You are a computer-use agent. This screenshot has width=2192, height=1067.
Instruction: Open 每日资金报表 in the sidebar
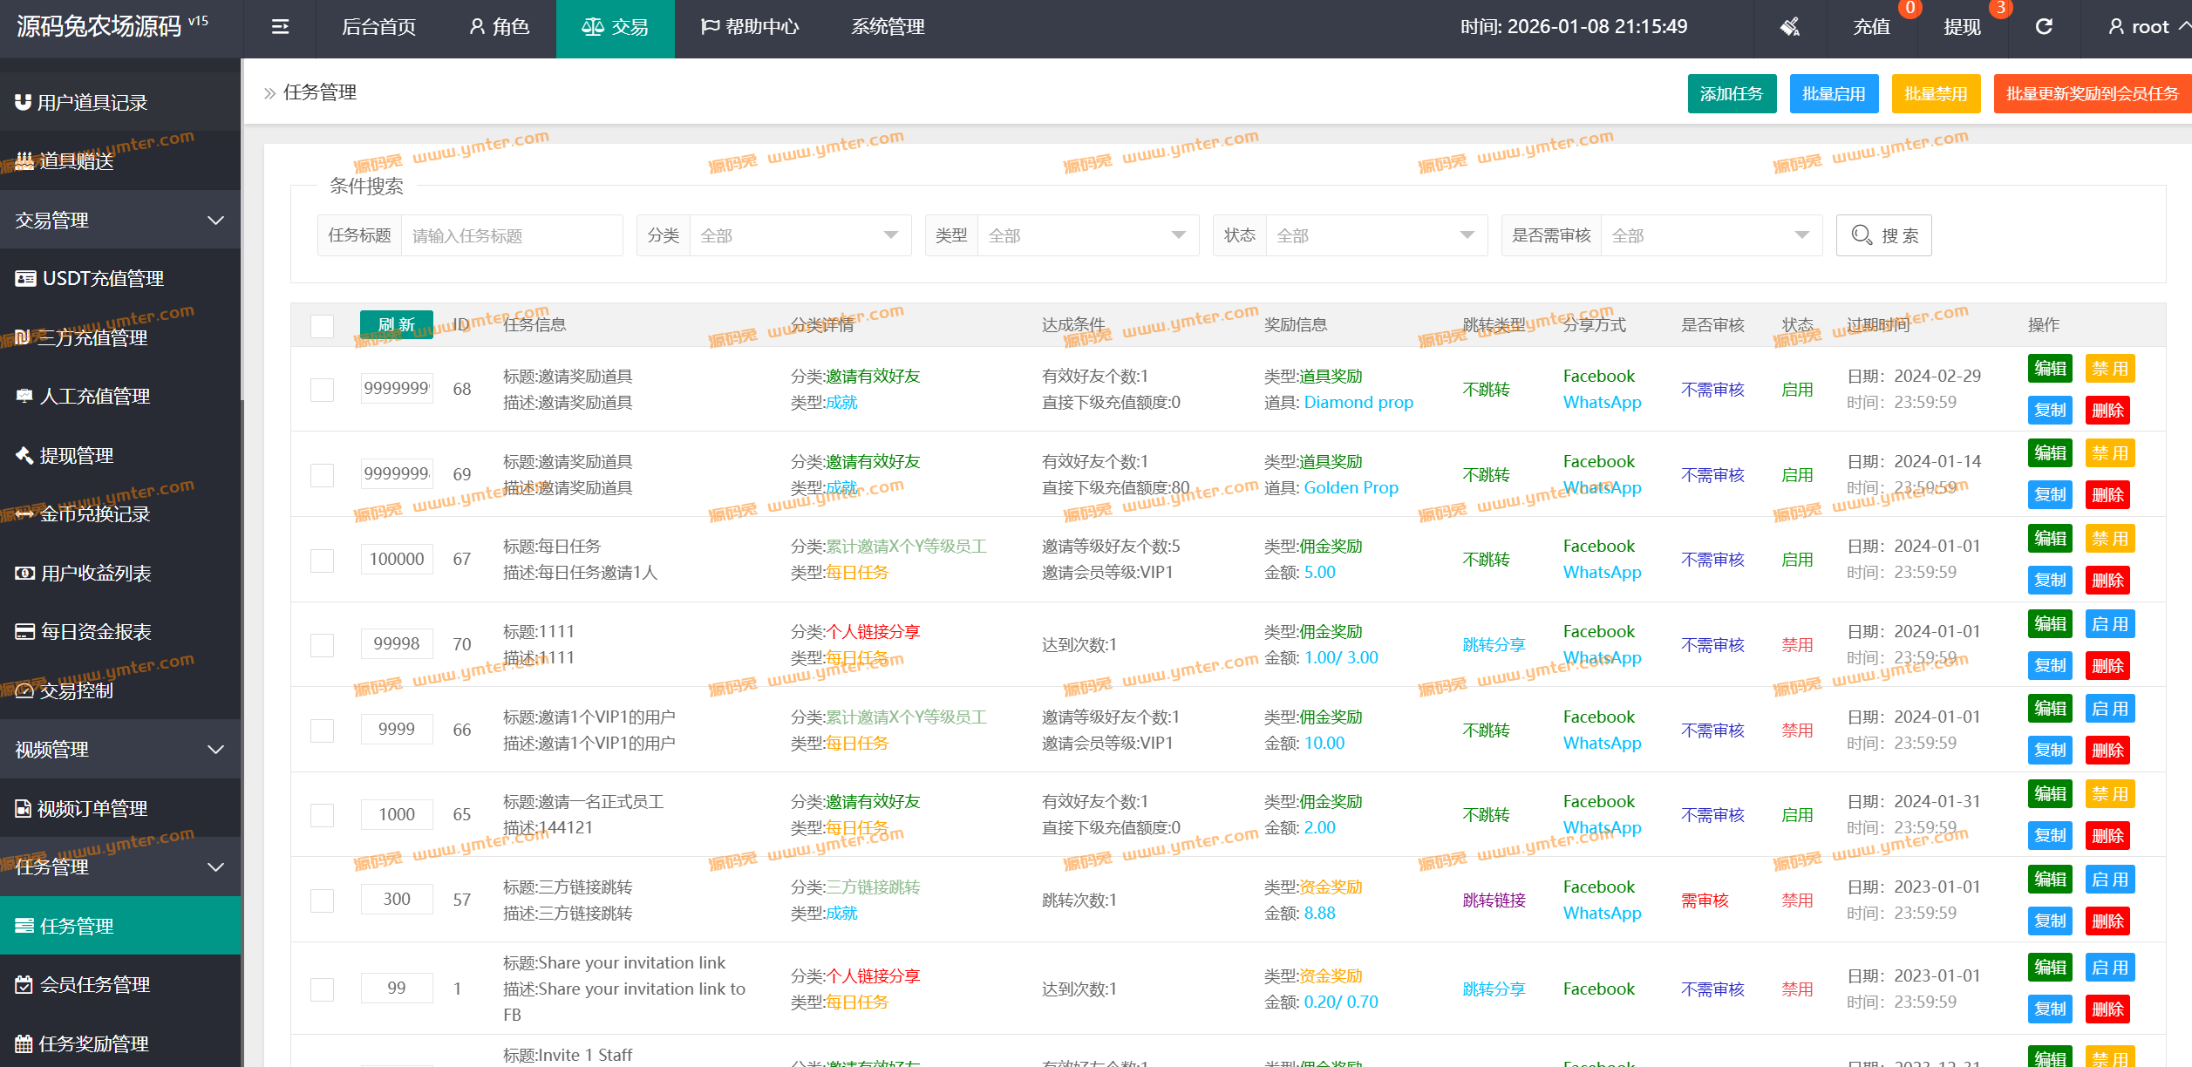[96, 632]
